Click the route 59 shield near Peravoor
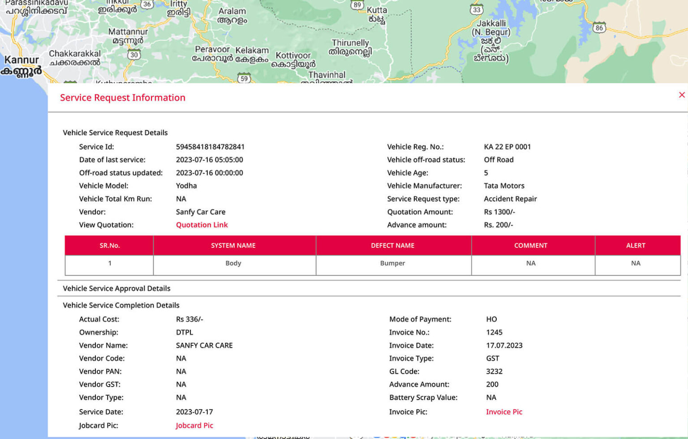The height and width of the screenshot is (439, 688). pos(245,78)
